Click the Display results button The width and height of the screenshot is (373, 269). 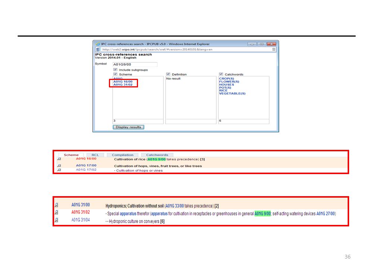click(128, 127)
